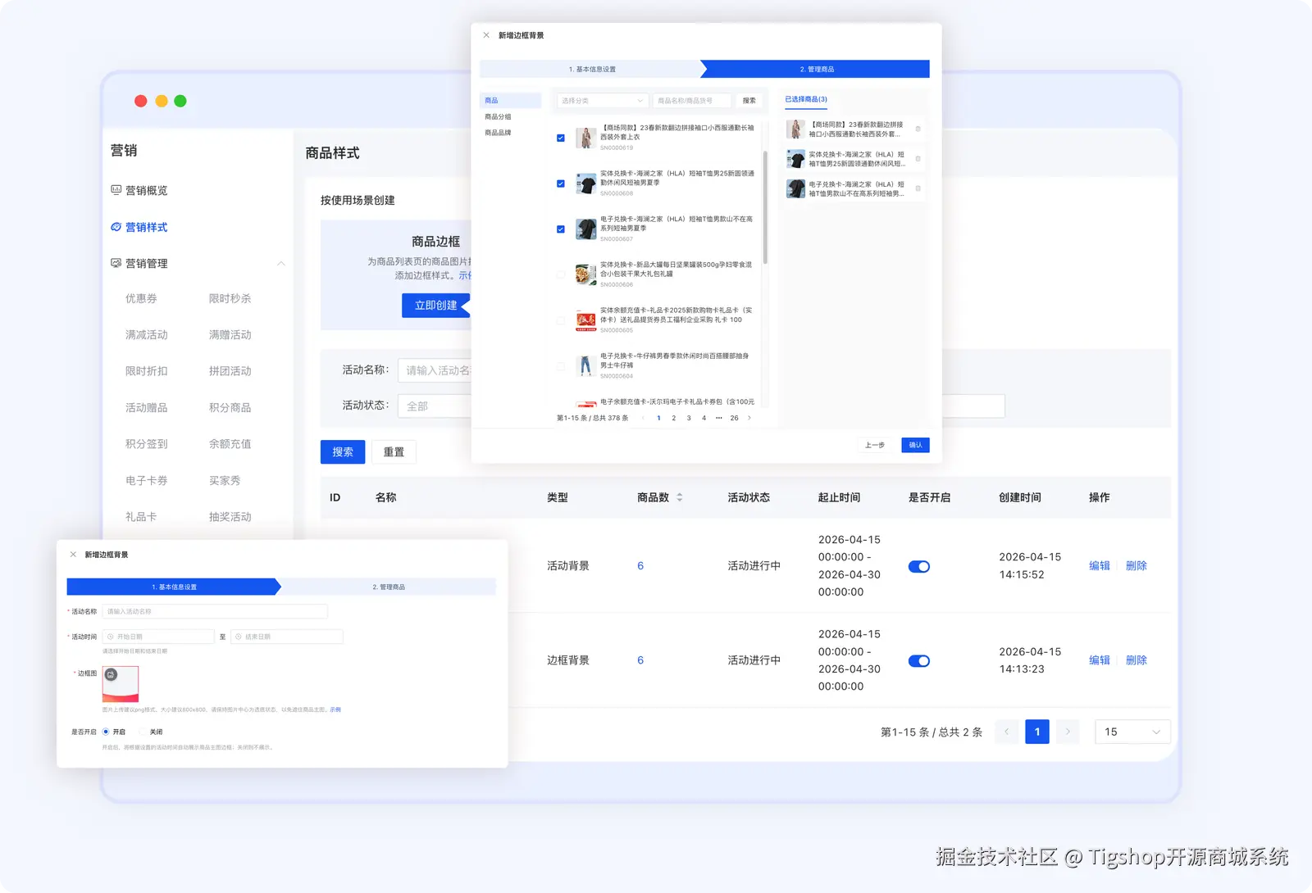
Task: Click the 示例 link under 边框图
Action: pos(335,709)
